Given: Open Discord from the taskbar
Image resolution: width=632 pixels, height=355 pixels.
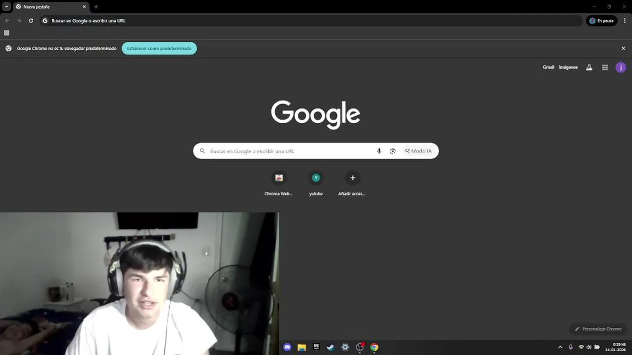Looking at the screenshot, I should 287,347.
